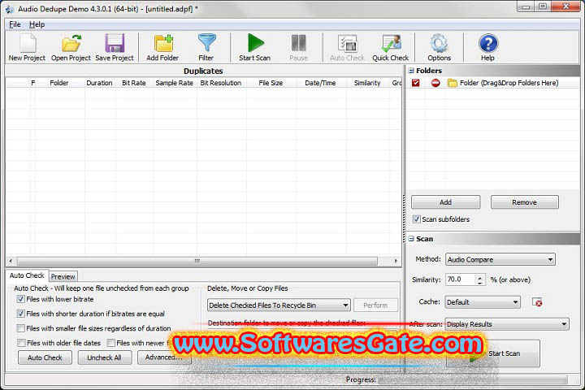This screenshot has width=585, height=390.
Task: Click the Quick Check toolbar icon
Action: point(391,47)
